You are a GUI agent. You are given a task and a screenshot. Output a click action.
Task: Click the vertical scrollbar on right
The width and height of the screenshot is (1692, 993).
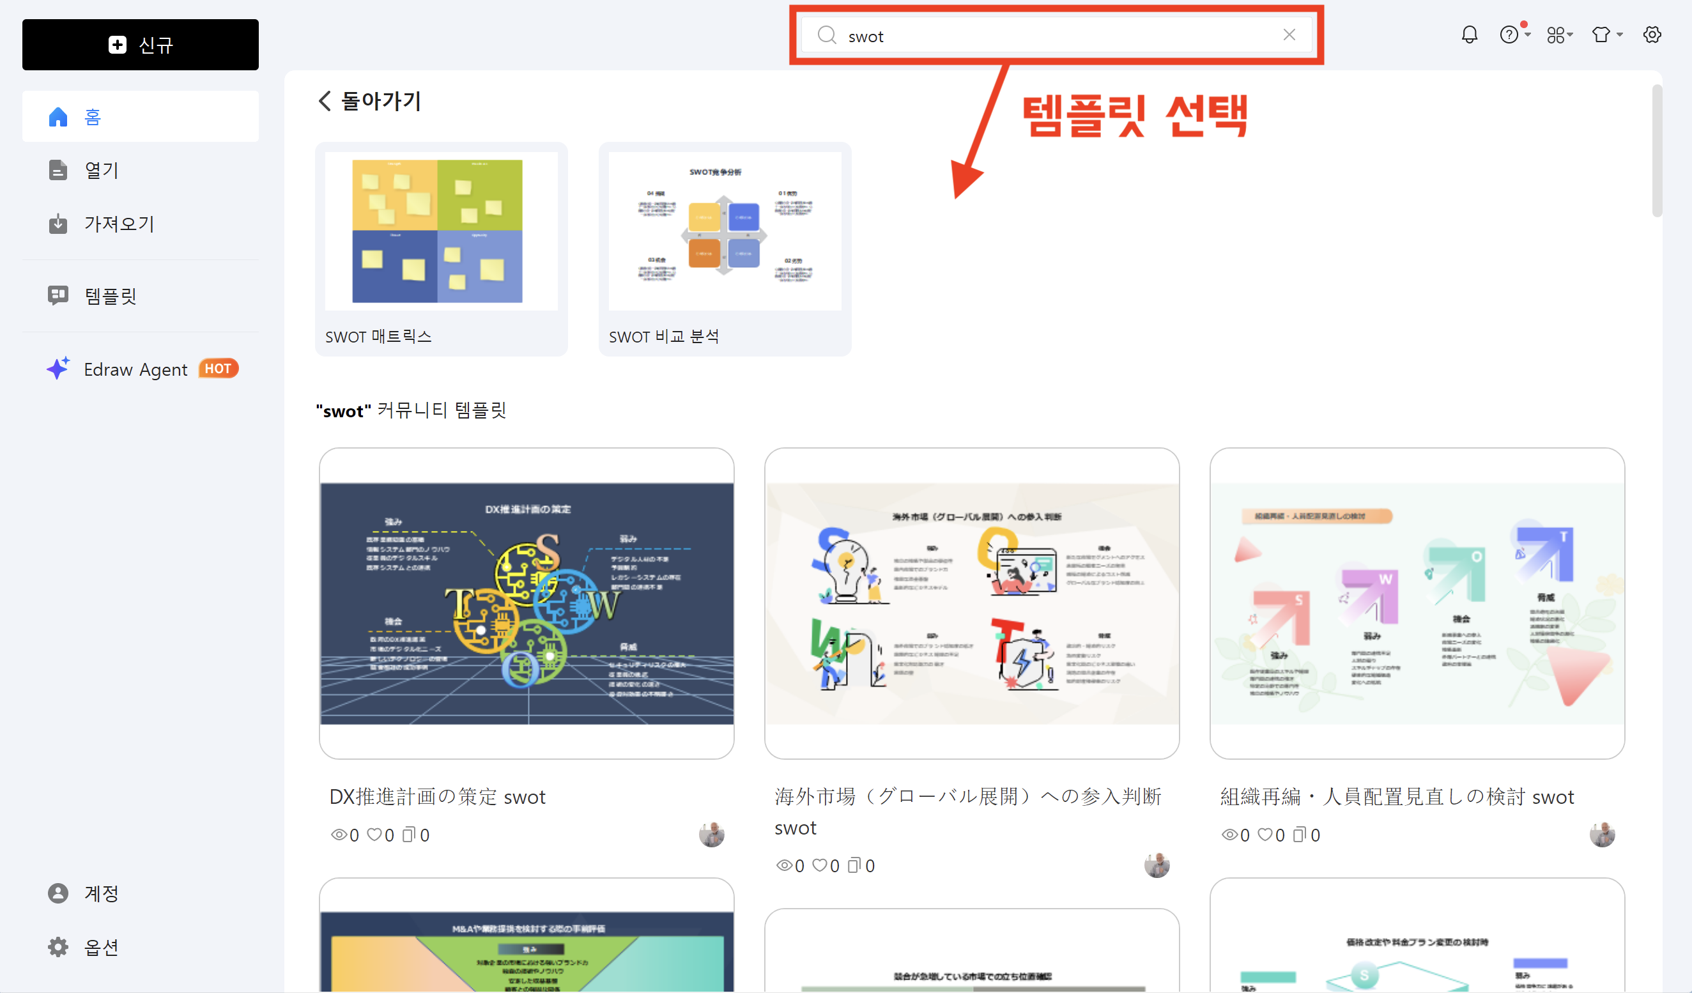coord(1656,151)
